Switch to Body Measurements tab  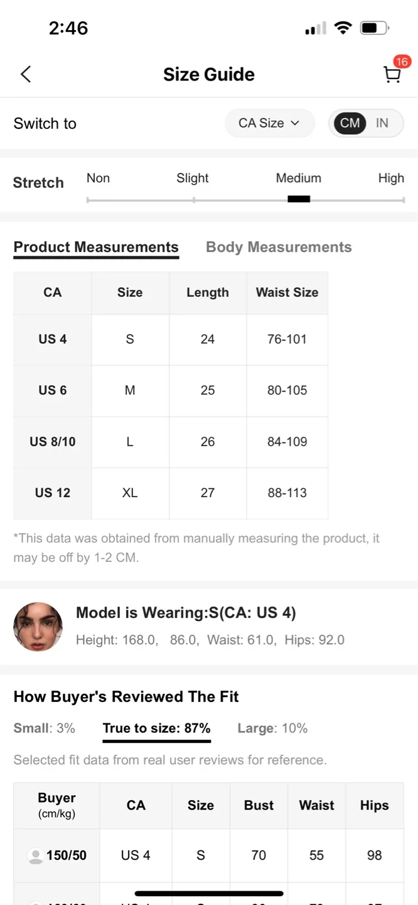tap(279, 247)
